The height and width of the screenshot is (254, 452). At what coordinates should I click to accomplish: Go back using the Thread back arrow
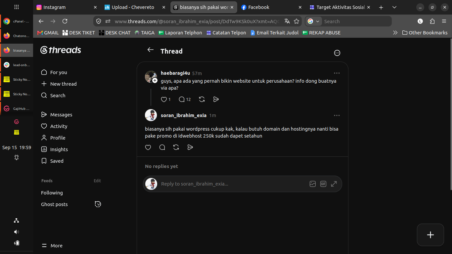[x=151, y=50]
